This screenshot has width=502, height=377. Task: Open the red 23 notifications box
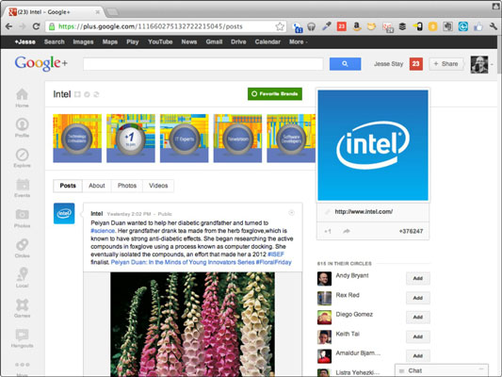pyautogui.click(x=416, y=64)
